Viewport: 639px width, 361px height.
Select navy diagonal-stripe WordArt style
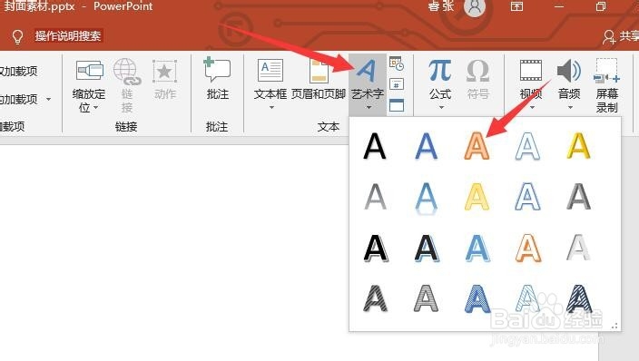coord(579,299)
